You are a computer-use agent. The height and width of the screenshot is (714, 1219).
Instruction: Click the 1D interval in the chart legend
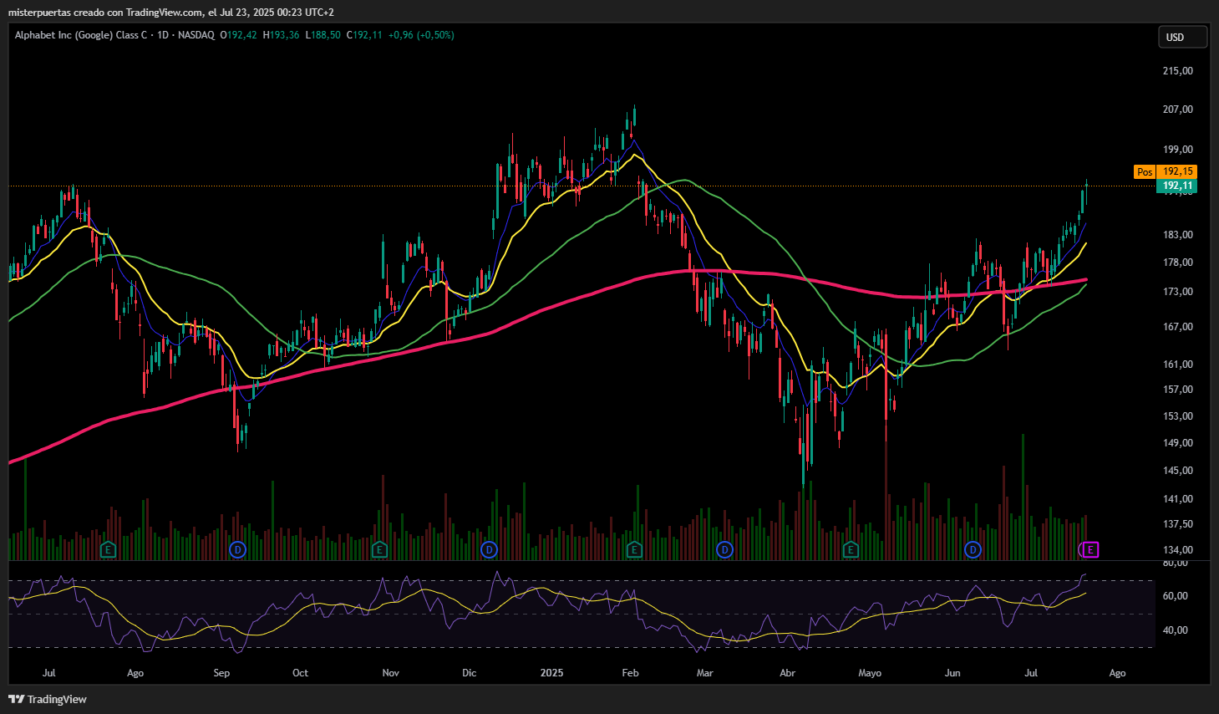coord(163,35)
